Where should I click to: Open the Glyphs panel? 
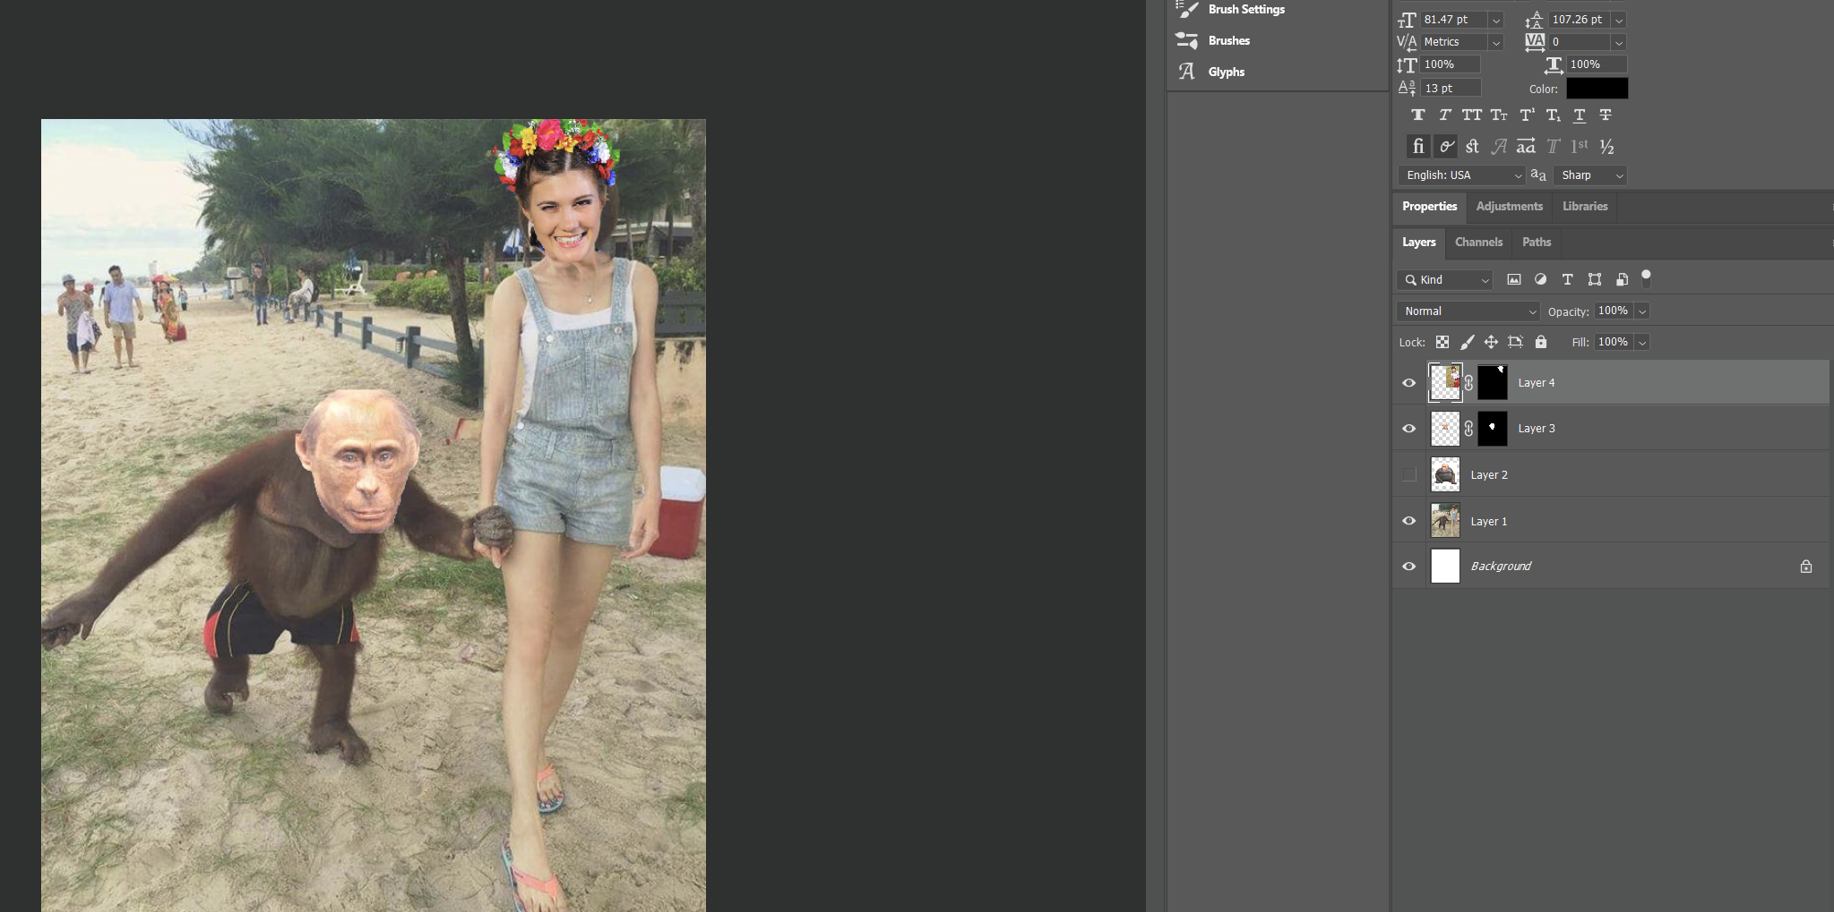[x=1226, y=72]
